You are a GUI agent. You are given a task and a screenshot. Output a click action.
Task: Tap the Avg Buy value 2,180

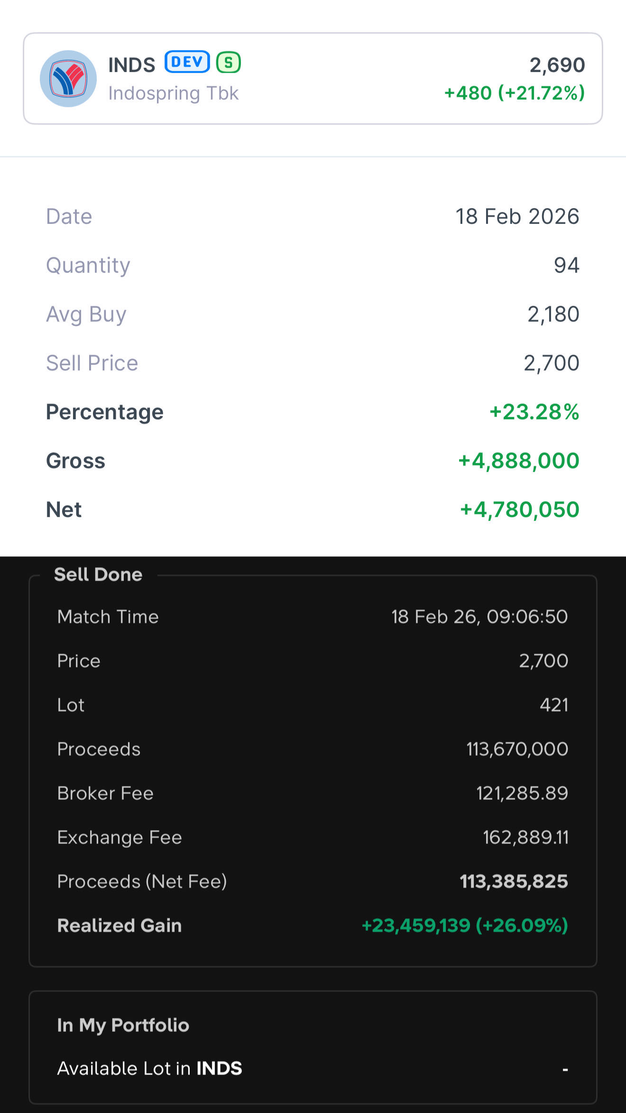click(553, 314)
